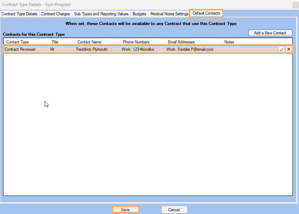Click Add a New Contact
The image size is (299, 214).
(270, 33)
